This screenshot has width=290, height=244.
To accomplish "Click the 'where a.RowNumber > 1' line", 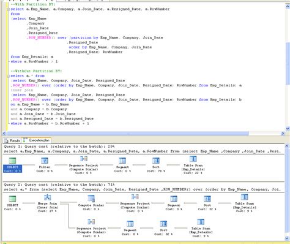I will click(34, 61).
